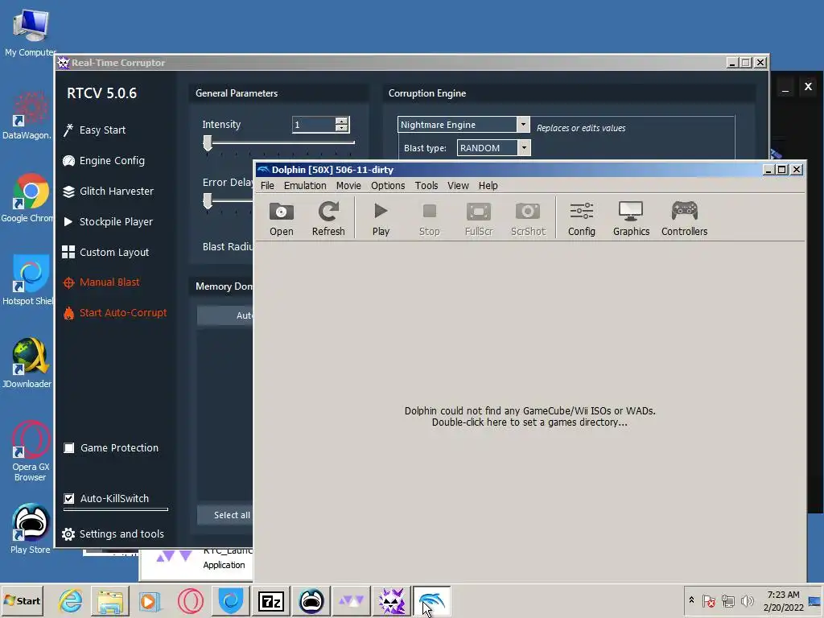Screen dimensions: 824x618
Task: Open Glitch Harvester in RTCV
Action: tap(109, 192)
